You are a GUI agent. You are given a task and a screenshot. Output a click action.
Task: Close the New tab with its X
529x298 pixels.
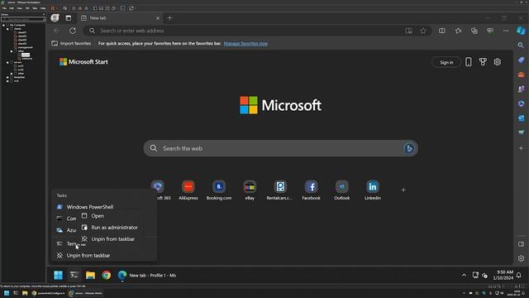(158, 18)
